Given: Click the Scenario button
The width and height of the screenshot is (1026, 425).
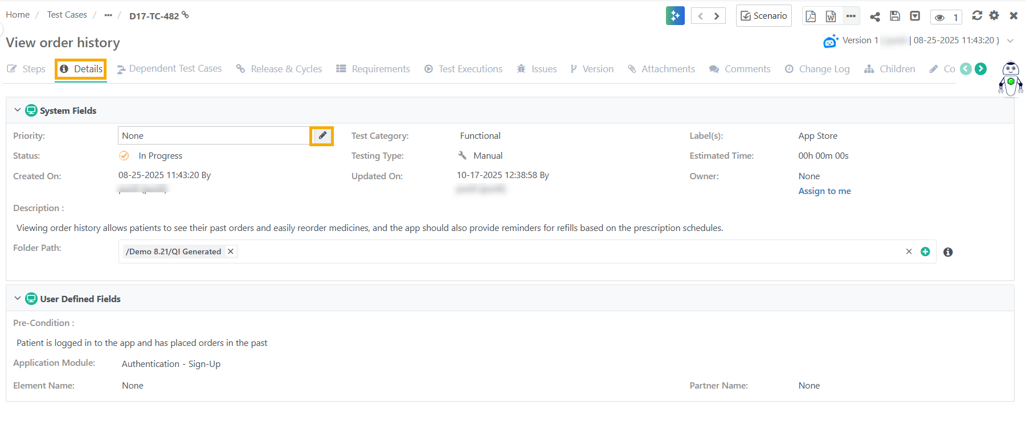Looking at the screenshot, I should coord(763,16).
